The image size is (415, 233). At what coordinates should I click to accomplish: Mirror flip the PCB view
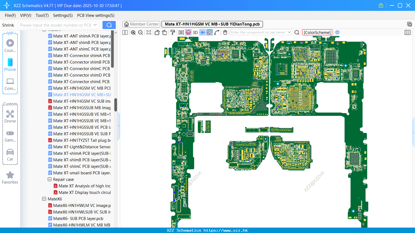pyautogui.click(x=181, y=32)
